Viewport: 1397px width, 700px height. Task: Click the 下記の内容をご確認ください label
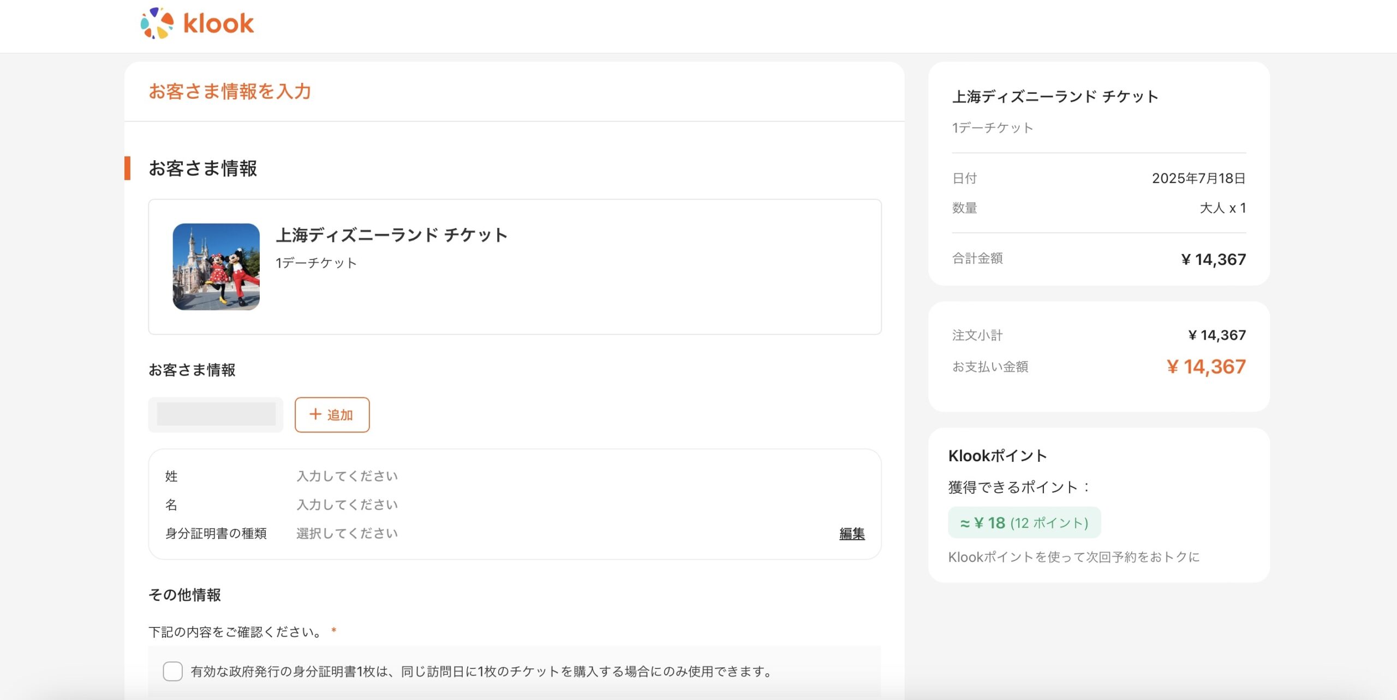(237, 632)
